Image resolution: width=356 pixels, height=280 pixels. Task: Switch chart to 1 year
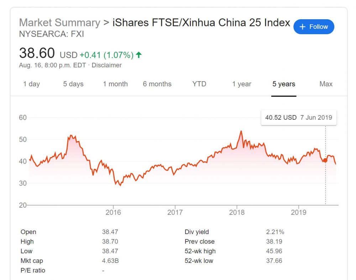[242, 84]
